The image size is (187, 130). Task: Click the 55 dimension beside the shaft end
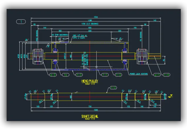(x=164, y=60)
